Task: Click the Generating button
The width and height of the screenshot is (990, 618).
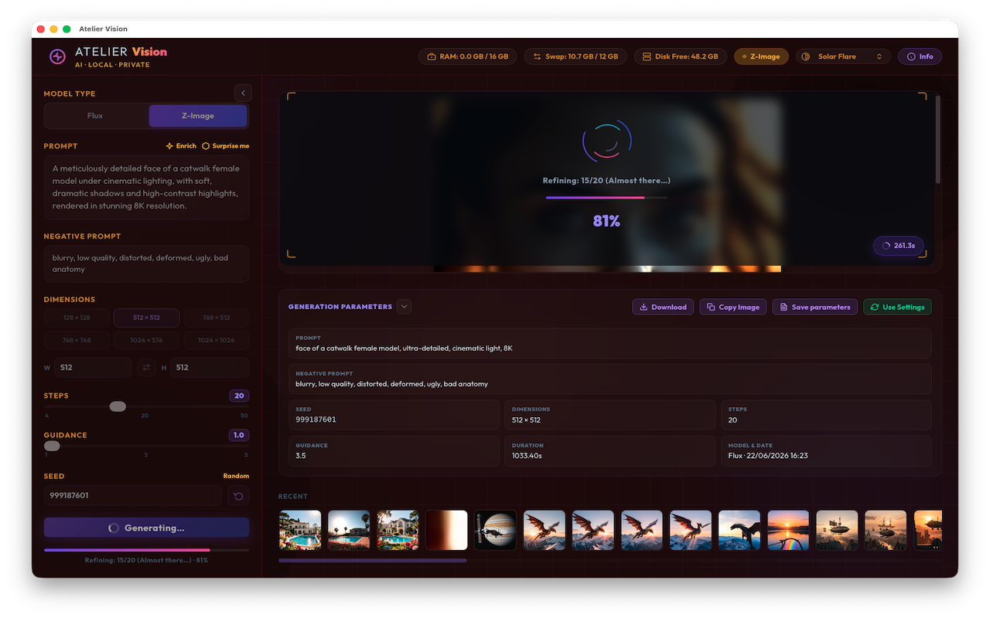Action: 146,528
